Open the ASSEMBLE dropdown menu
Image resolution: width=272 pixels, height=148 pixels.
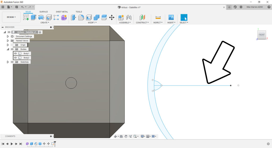125,23
